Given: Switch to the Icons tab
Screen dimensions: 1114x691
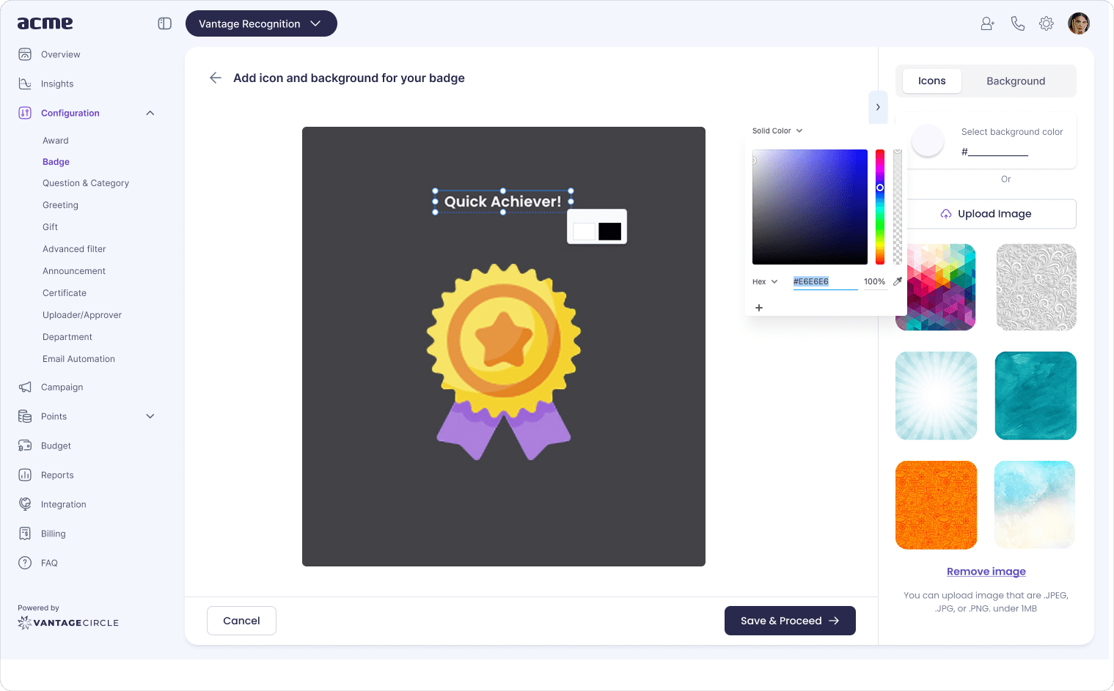Looking at the screenshot, I should tap(931, 81).
